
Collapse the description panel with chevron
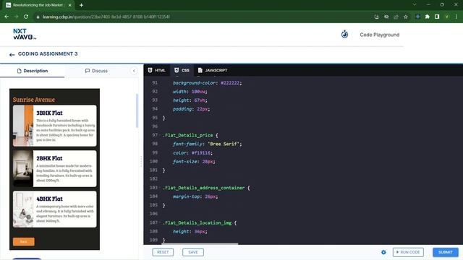coord(134,71)
